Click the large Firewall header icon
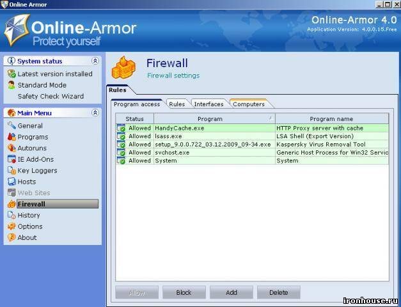401x307 pixels. pos(123,68)
